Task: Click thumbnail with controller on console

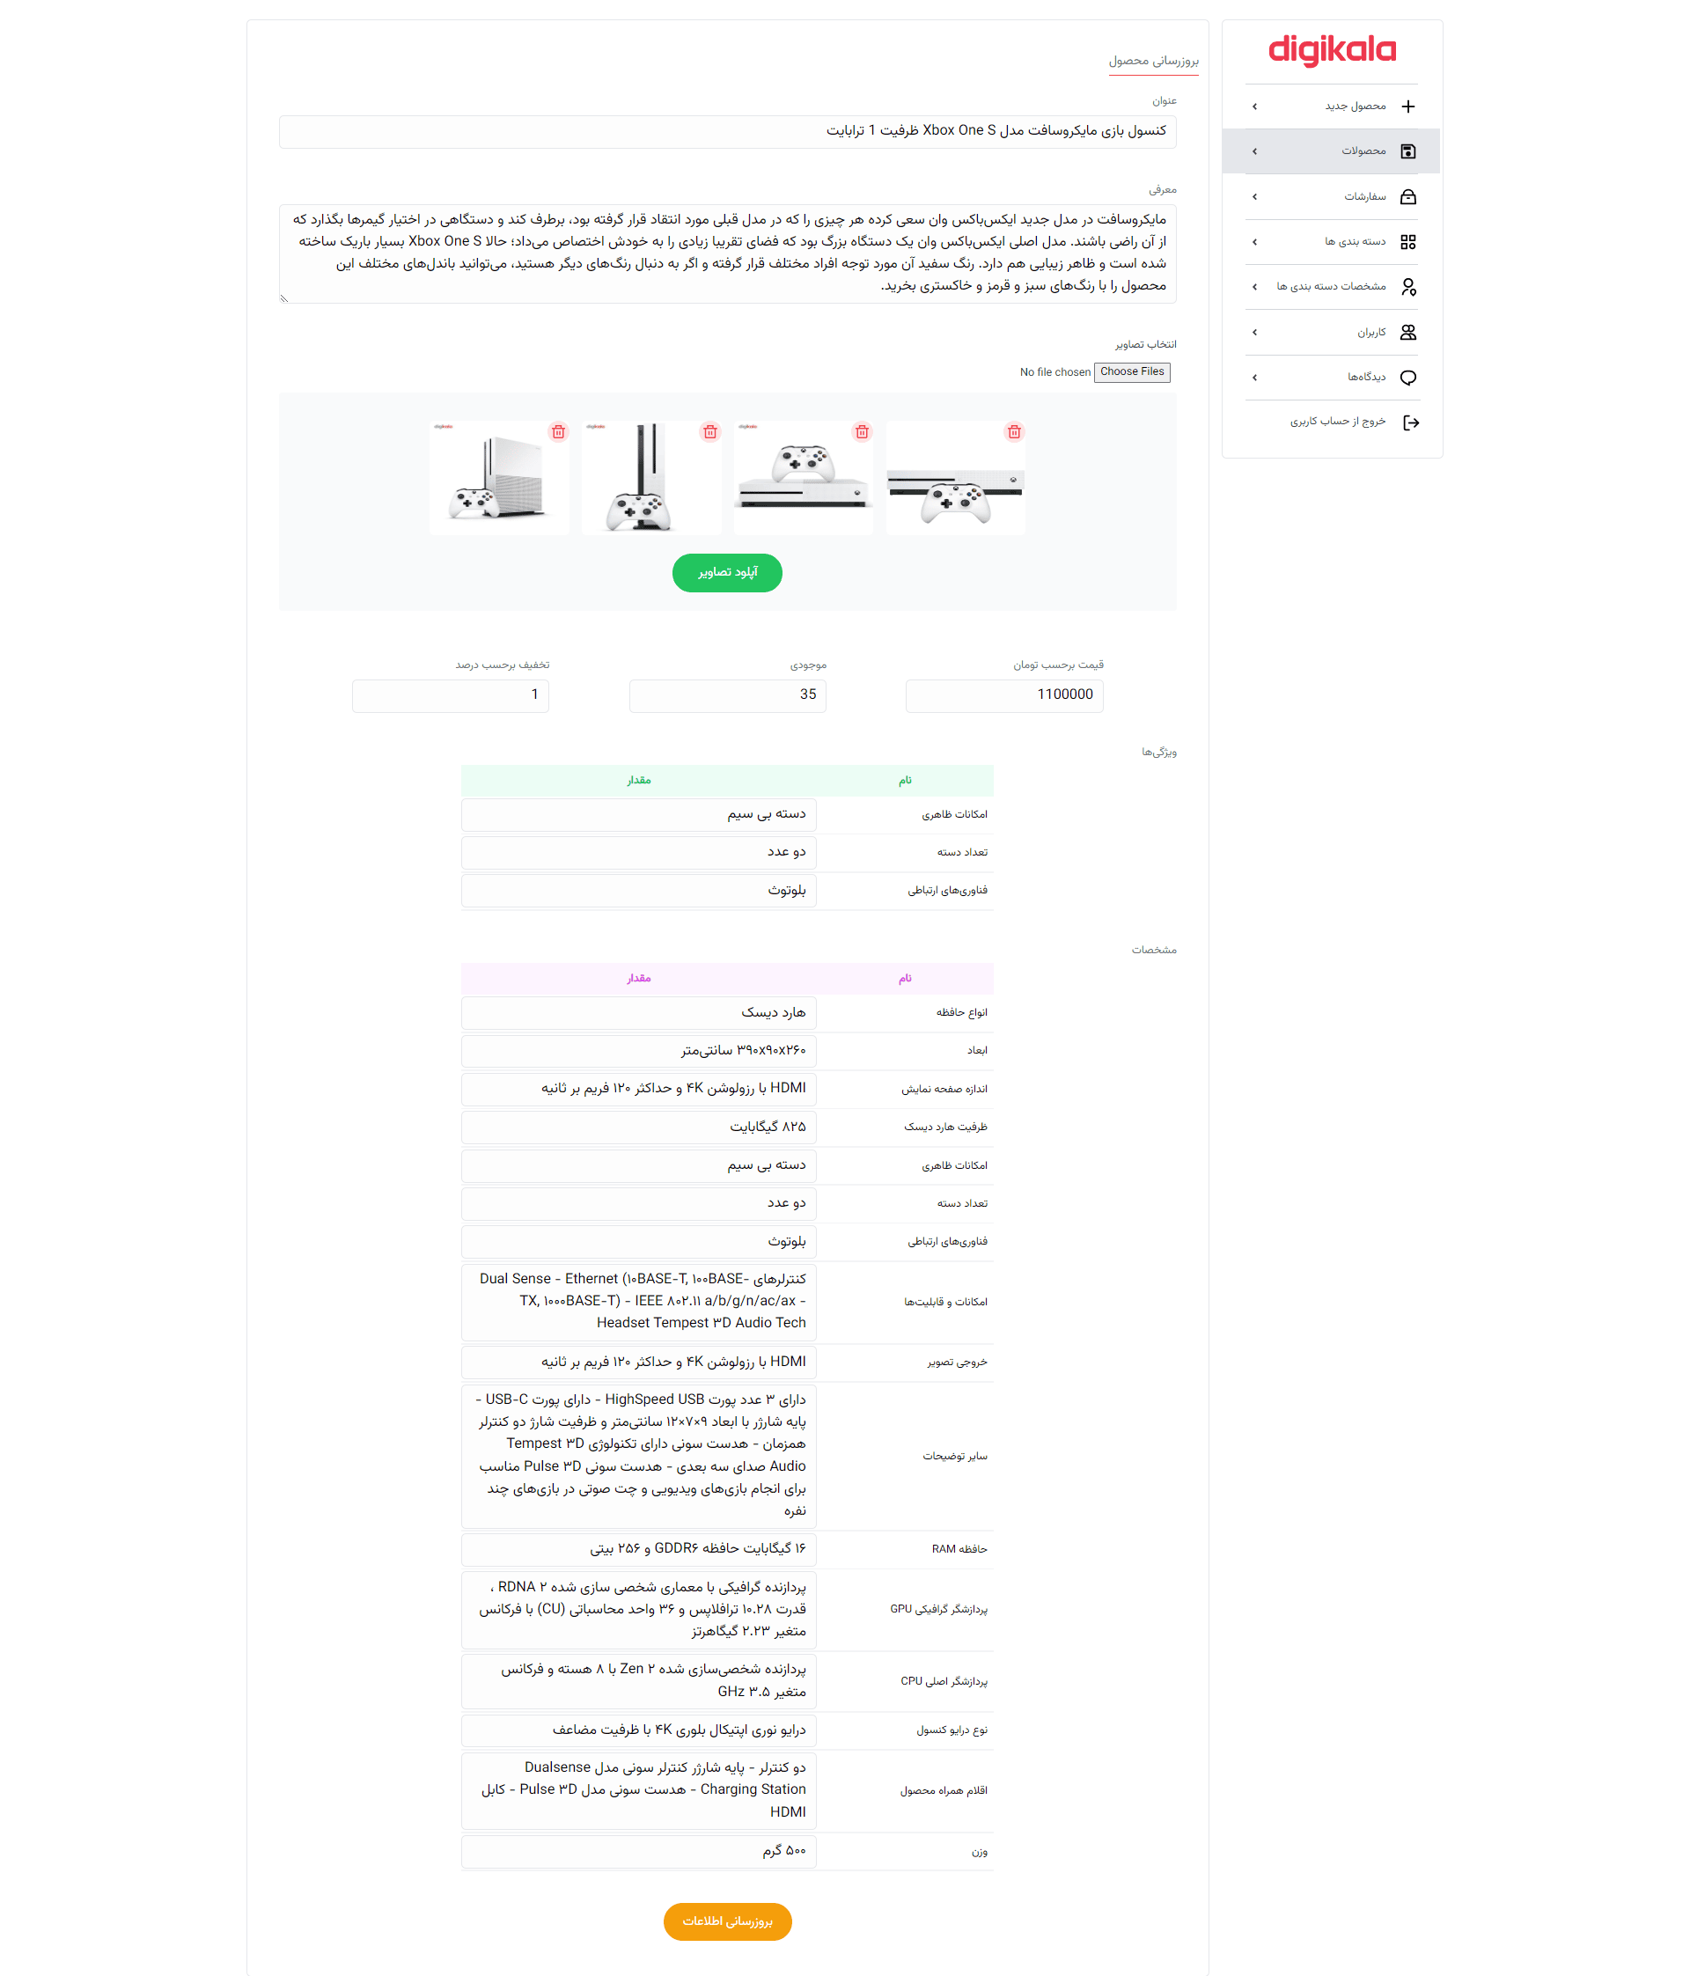Action: coord(803,478)
